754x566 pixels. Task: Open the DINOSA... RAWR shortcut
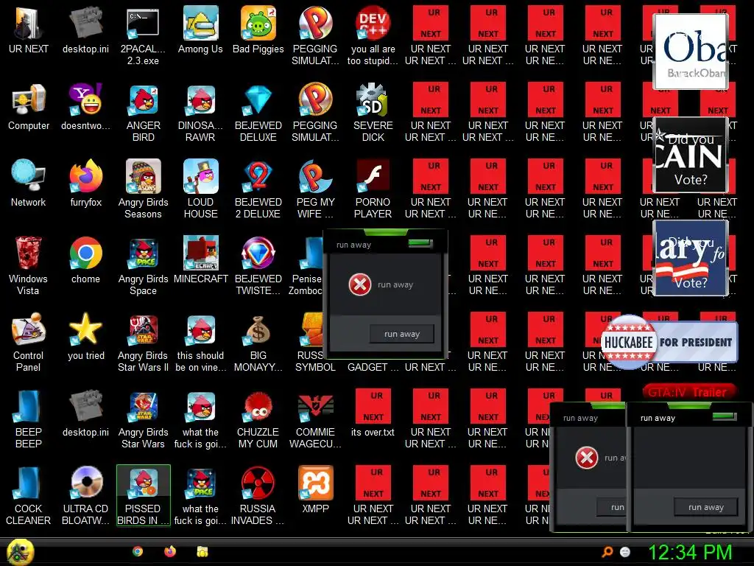[200, 112]
